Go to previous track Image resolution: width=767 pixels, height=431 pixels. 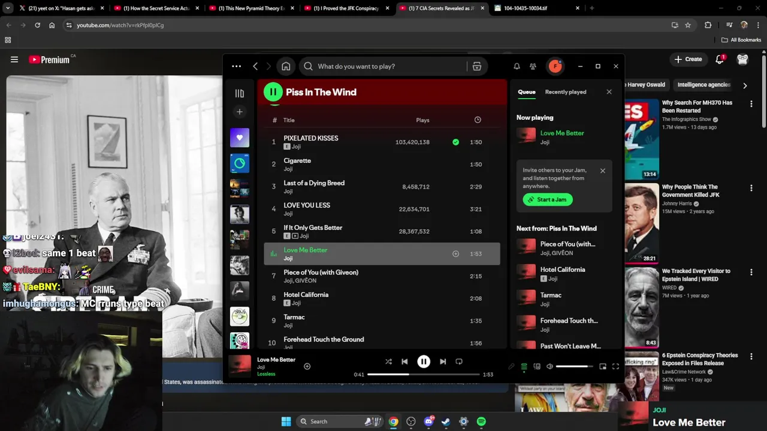pos(404,362)
